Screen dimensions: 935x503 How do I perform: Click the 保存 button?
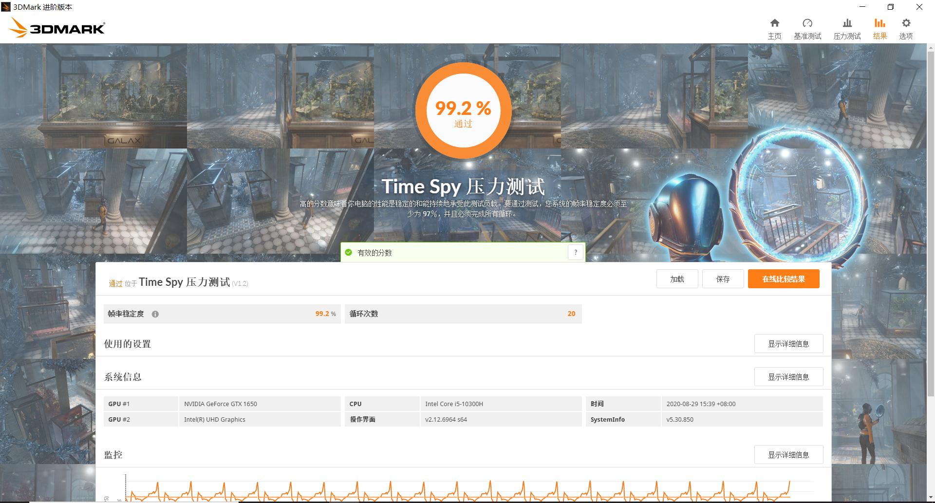tap(723, 279)
